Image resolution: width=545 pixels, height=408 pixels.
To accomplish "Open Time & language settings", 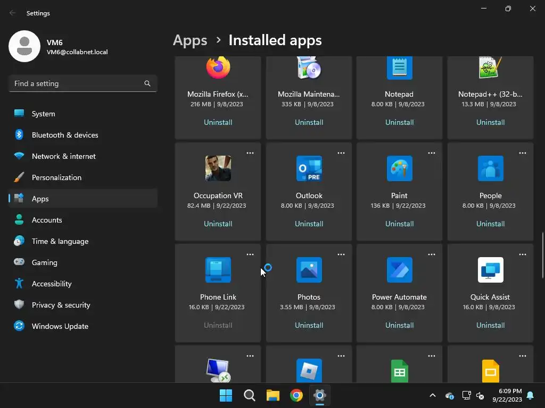I will click(x=83, y=242).
